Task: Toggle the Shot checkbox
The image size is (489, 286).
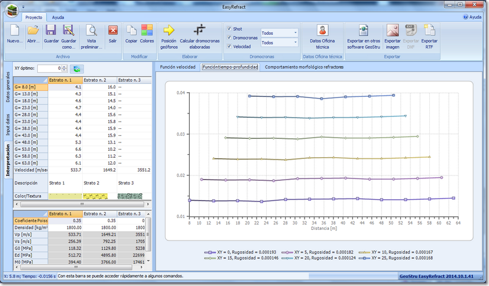Action: 229,28
